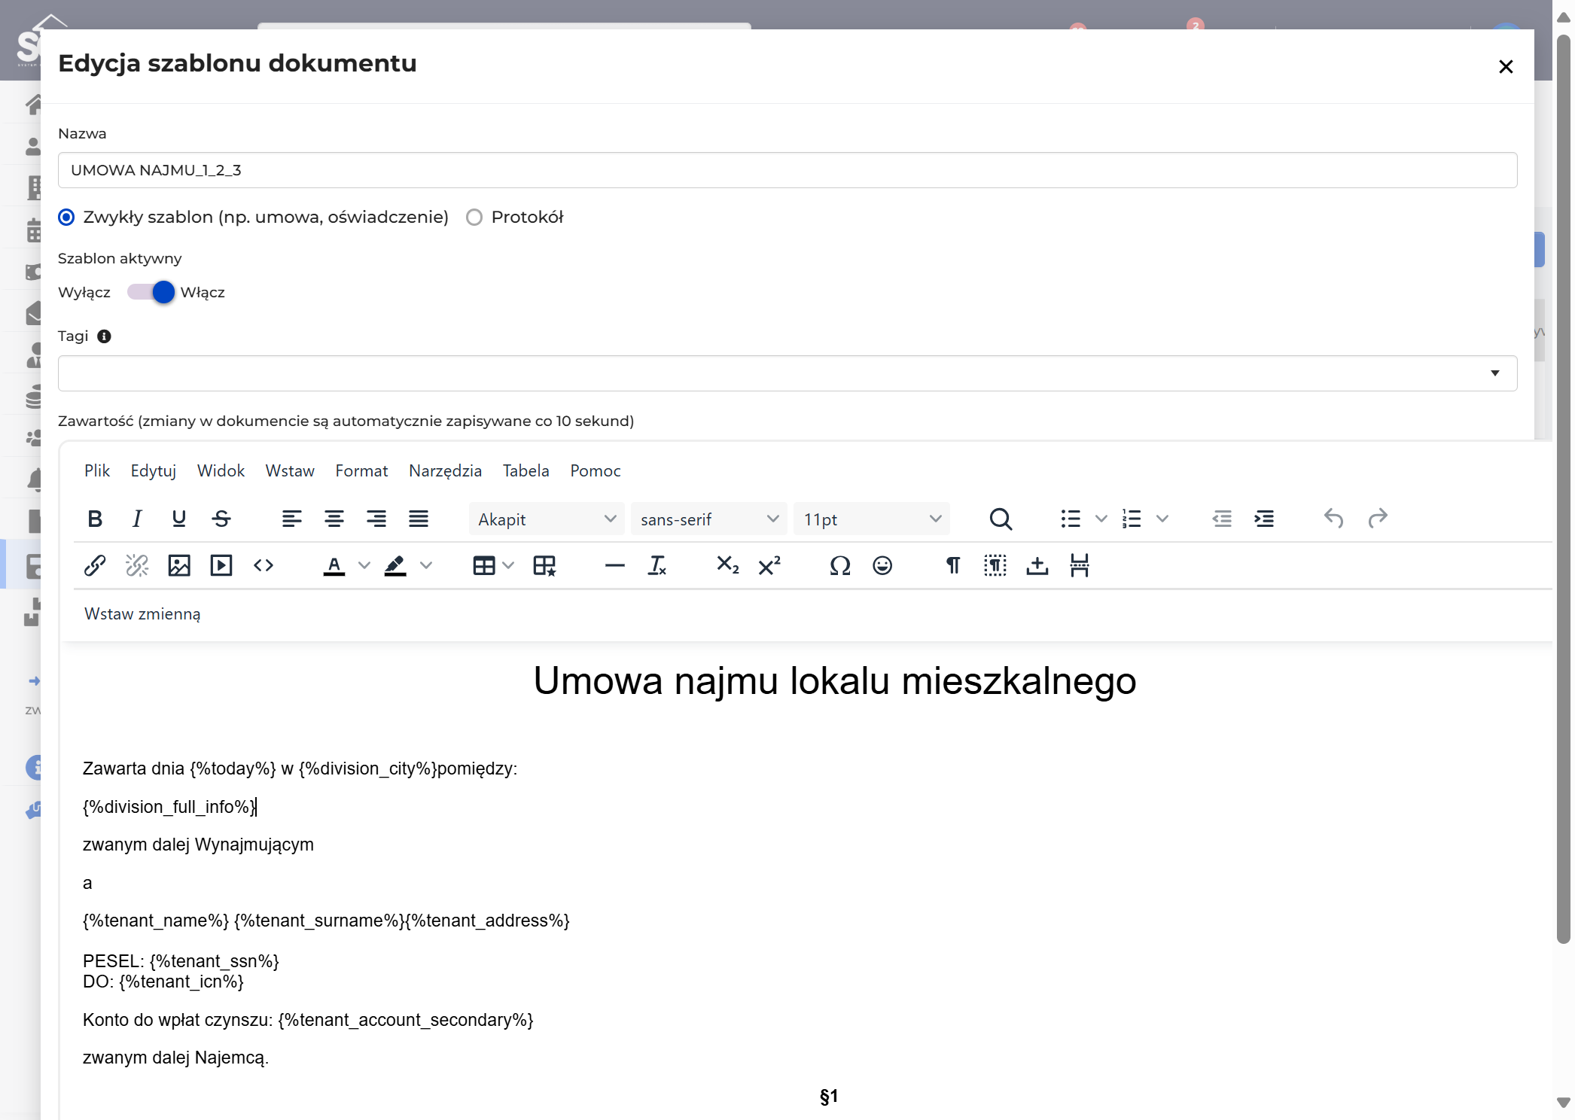Expand bullet list style options

coord(1101,519)
